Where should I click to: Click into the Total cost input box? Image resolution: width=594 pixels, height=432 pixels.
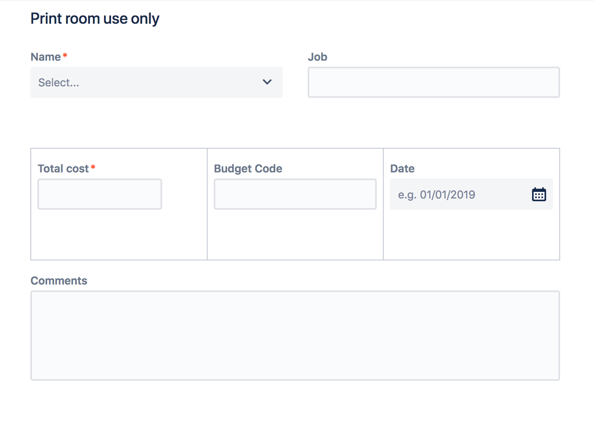pos(100,194)
